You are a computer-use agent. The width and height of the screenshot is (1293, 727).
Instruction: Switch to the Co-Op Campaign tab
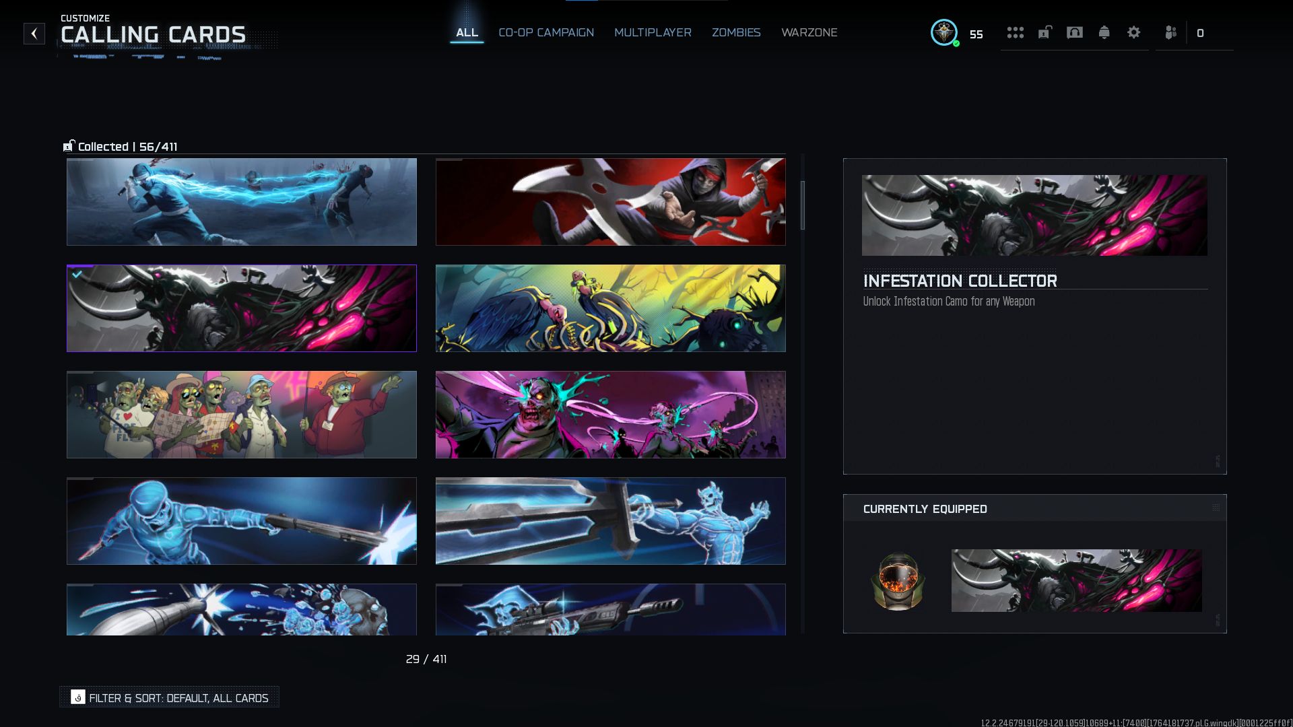click(546, 32)
